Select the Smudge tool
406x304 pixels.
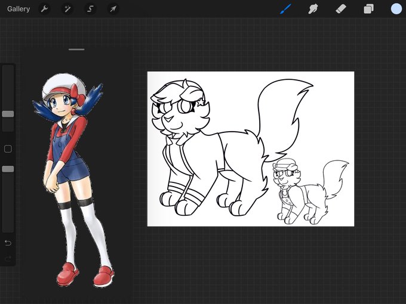(313, 9)
